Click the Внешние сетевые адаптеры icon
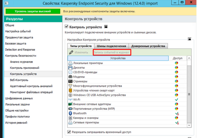This screenshot has width=197, height=138. [x=70, y=104]
